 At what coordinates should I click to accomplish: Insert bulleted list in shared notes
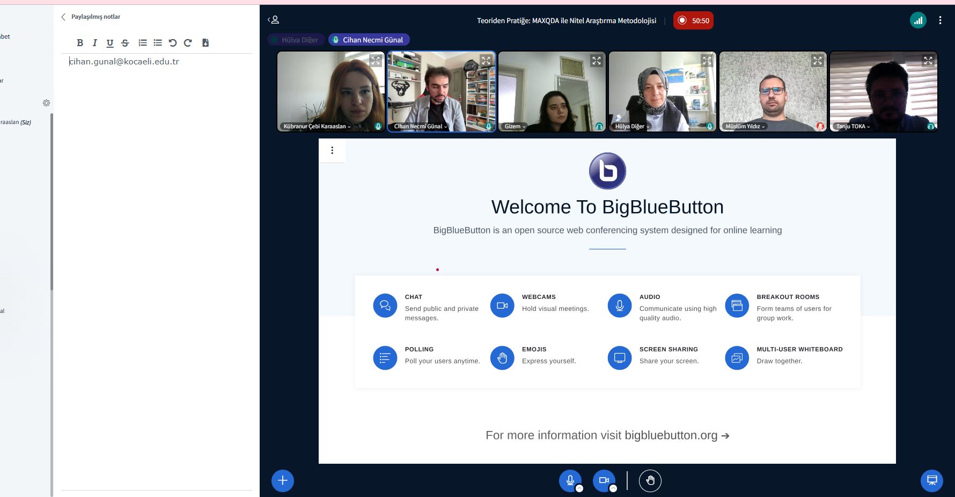pyautogui.click(x=158, y=43)
